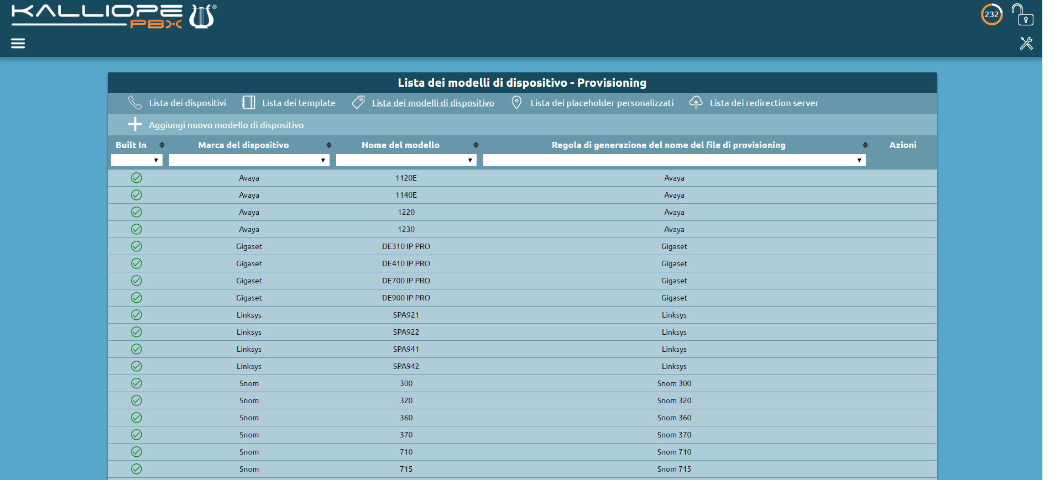Open the Marca del dispositivo filter dropdown
The image size is (1055, 480).
249,160
